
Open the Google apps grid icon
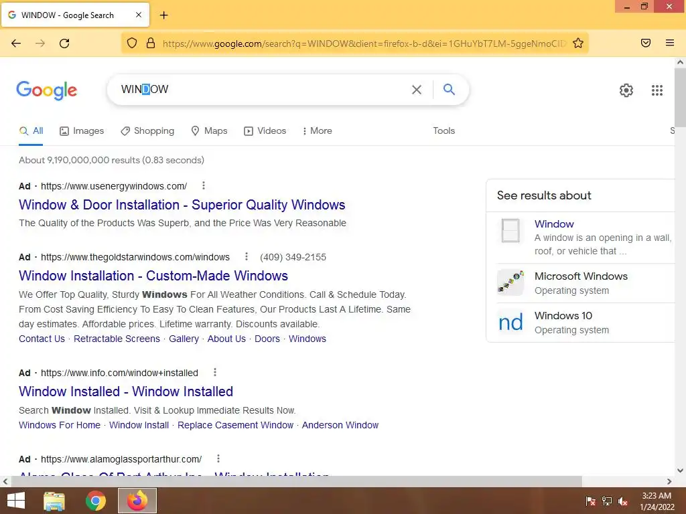(x=657, y=90)
